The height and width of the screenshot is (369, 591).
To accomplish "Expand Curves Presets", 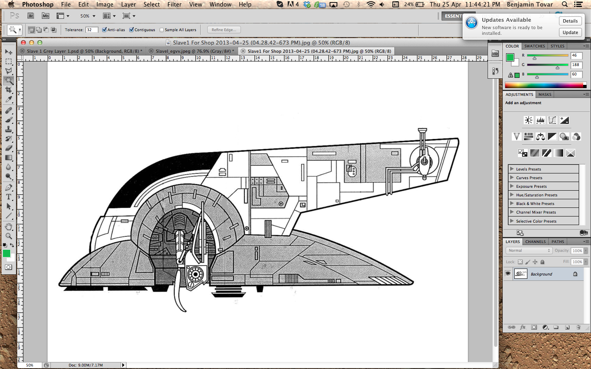I will 512,177.
